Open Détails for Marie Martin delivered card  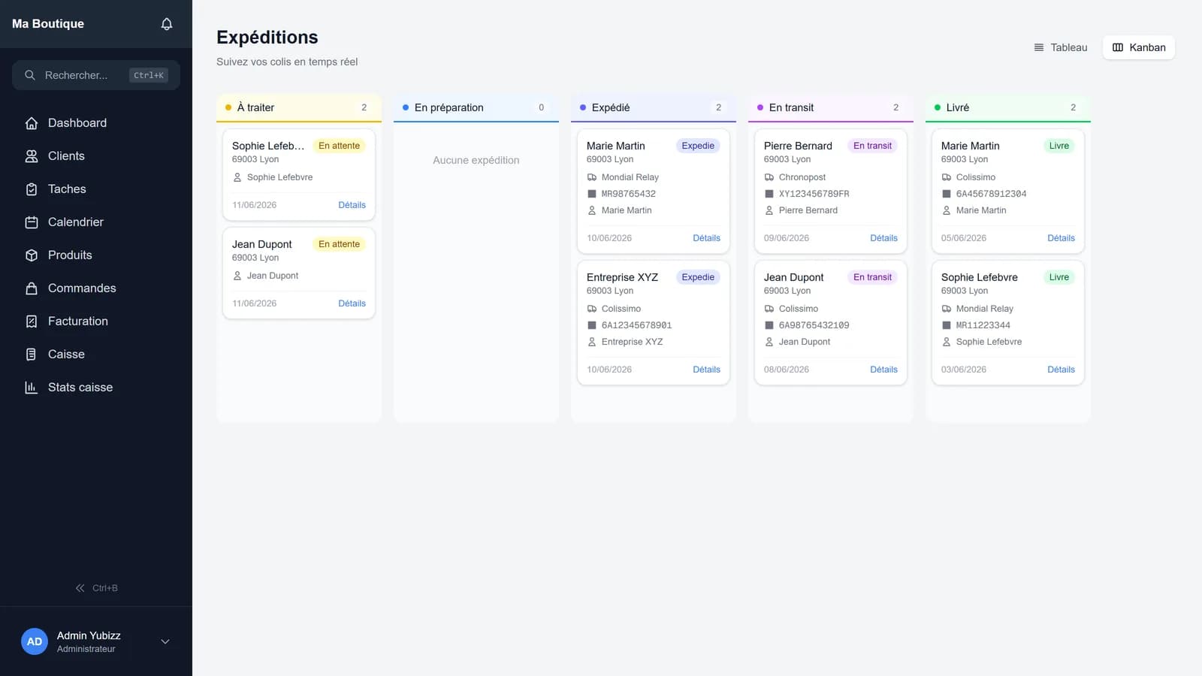pyautogui.click(x=1061, y=238)
